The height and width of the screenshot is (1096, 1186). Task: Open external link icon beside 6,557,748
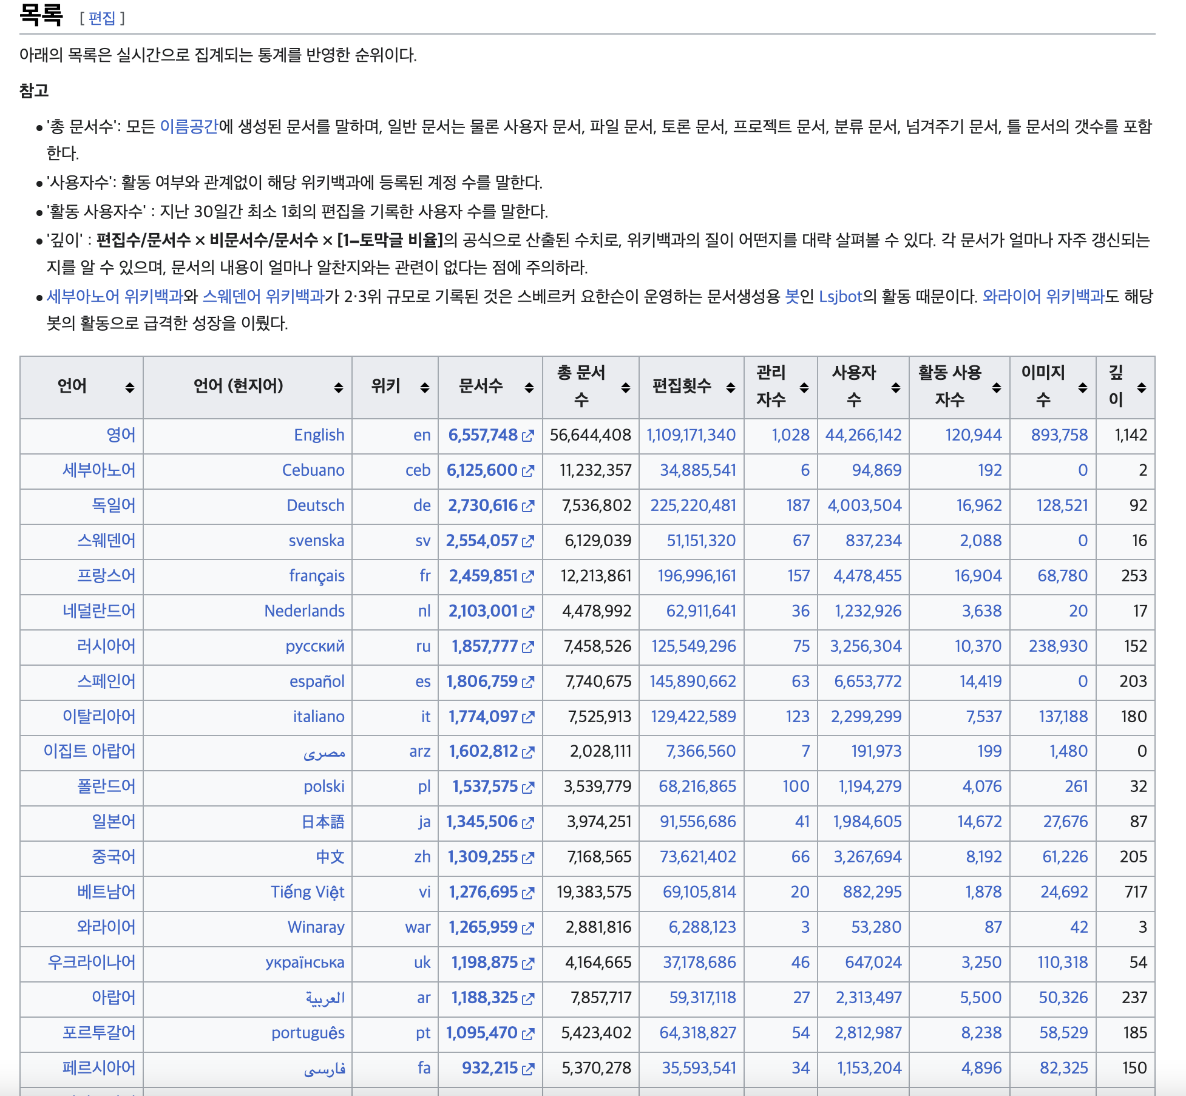[528, 436]
